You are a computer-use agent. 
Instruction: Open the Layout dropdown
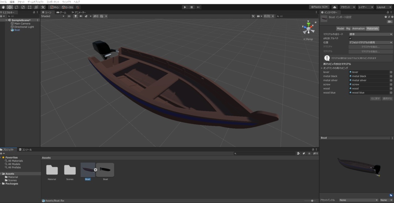(x=384, y=7)
